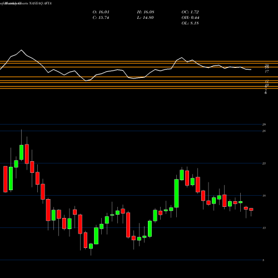This screenshot has width=278, height=278.
Task: Click the '28' price axis label
Action: [x=264, y=131]
